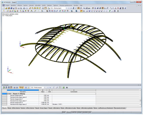This screenshot has height=115, width=143.
Task: Click the zoom magnifier icon in second toolbar
Action: (x=49, y=11)
